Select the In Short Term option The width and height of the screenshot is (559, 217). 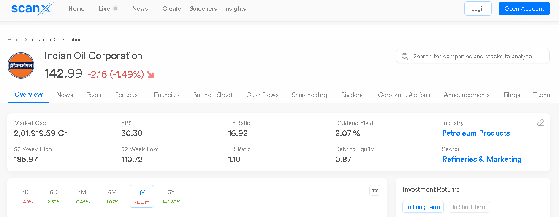pyautogui.click(x=469, y=207)
